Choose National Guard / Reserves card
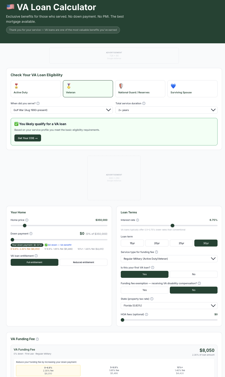Image resolution: width=225 pixels, height=377 pixels. pyautogui.click(x=140, y=89)
